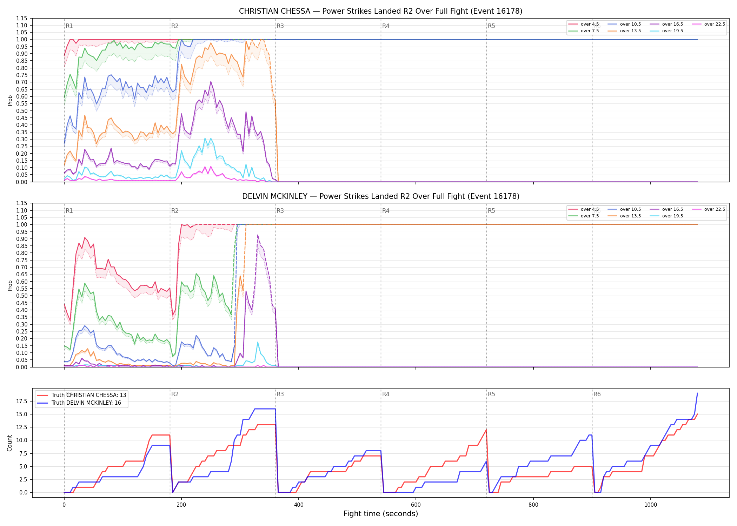Select 'over 4.5' in the Chessa chart legend

pos(584,24)
